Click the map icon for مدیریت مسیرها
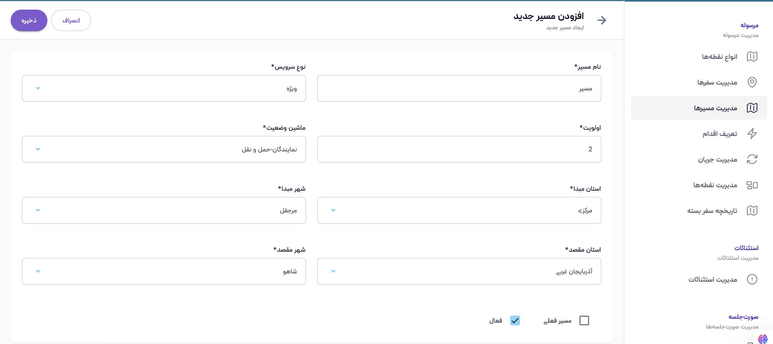Image resolution: width=773 pixels, height=344 pixels. (752, 108)
